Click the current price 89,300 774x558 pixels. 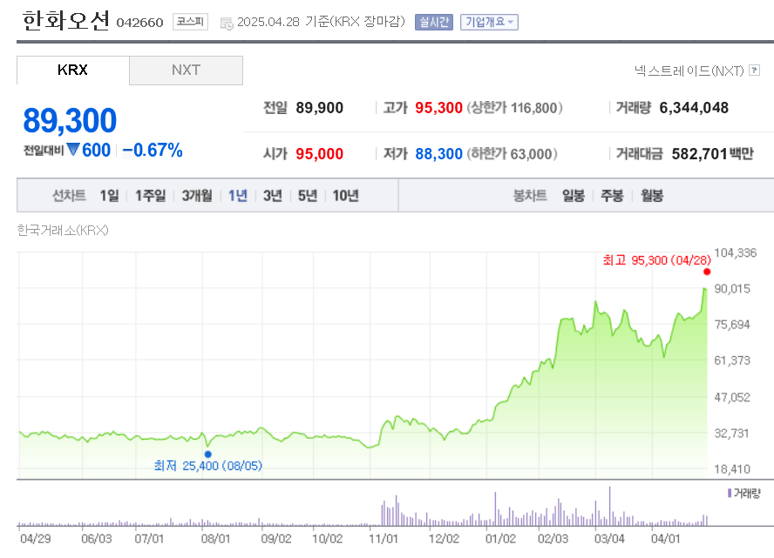(70, 120)
